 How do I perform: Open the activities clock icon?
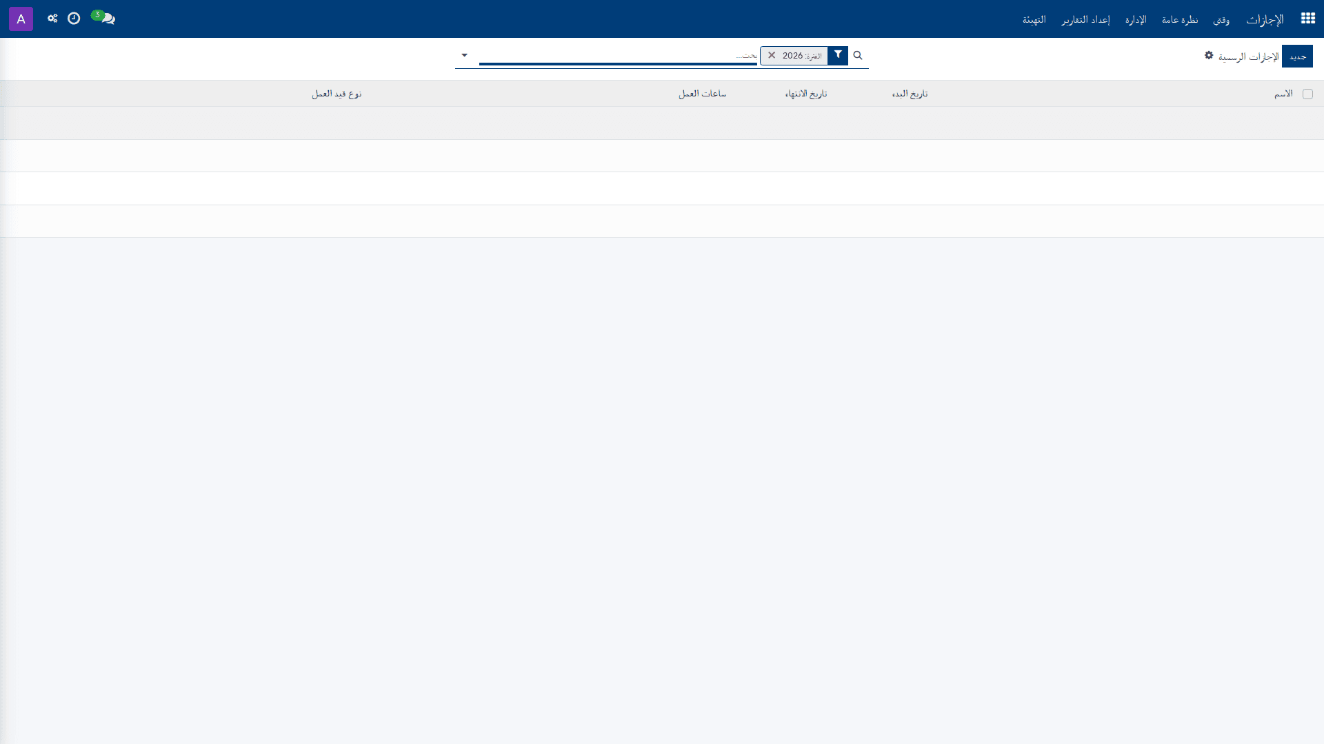pyautogui.click(x=74, y=19)
